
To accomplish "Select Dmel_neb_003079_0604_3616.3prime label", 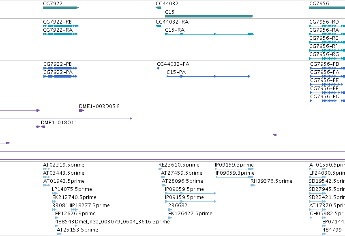I will point(122,222).
